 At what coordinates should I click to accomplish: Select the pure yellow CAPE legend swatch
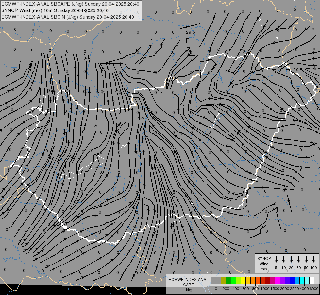[243, 280]
